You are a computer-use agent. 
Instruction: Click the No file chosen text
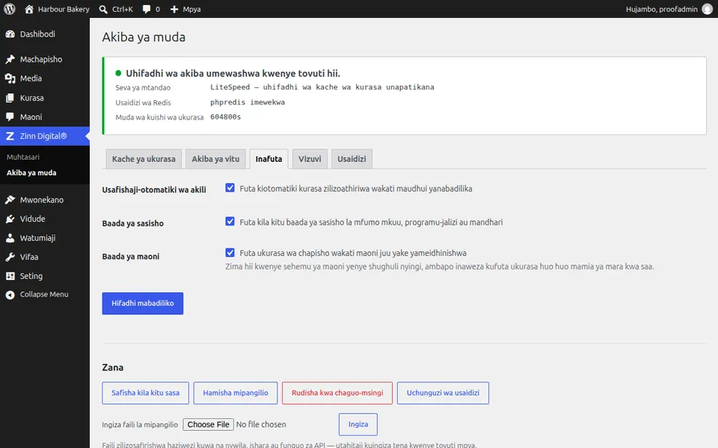point(261,424)
